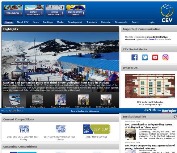The height and width of the screenshot is (153, 177).
Task: Open the Multi-Sport Events section banner
Action: (x=76, y=10)
